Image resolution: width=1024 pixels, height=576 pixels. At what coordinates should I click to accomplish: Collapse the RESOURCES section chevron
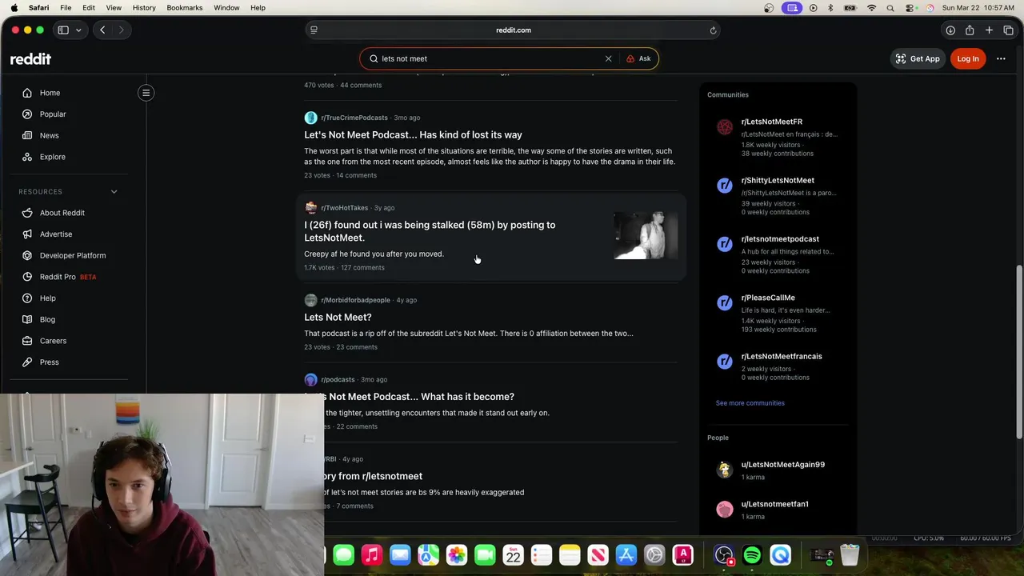tap(114, 192)
